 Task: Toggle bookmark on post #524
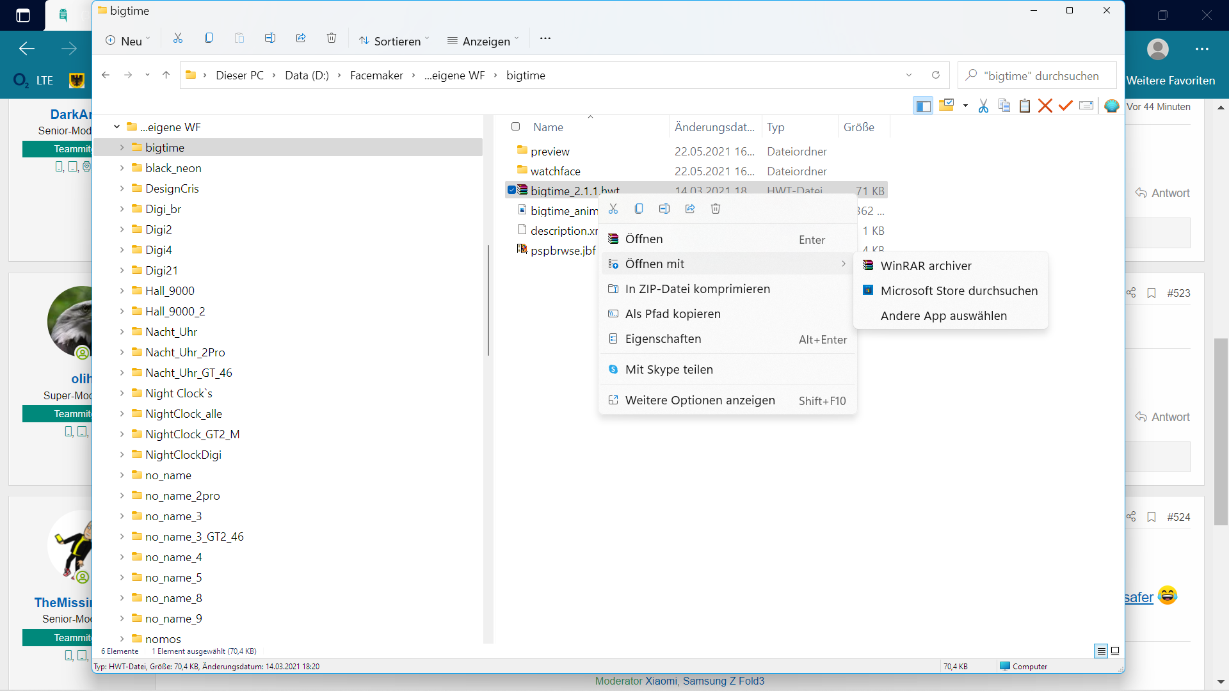pos(1152,516)
